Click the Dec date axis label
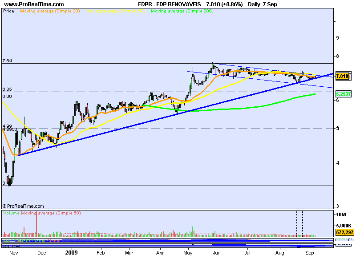 pyautogui.click(x=41, y=253)
